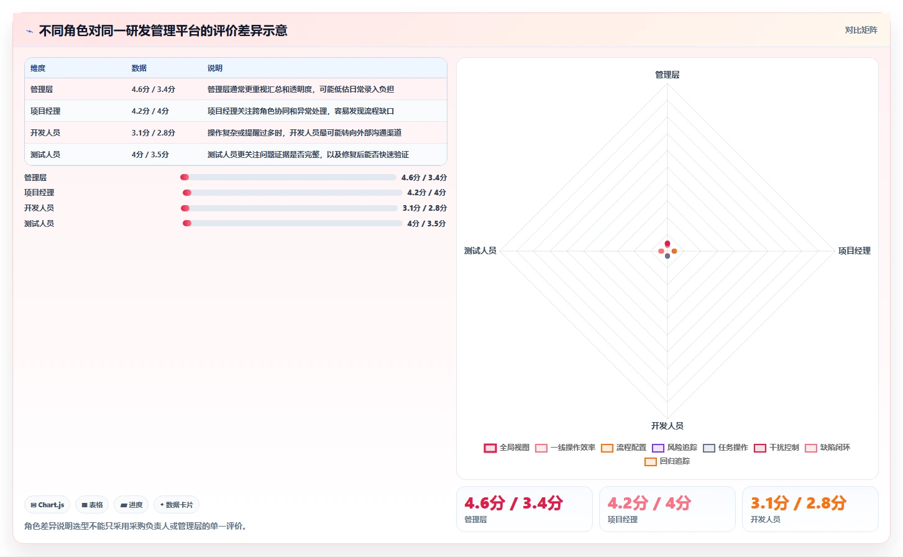Toggle the 任务操作 legend series
This screenshot has width=903, height=557.
[725, 448]
